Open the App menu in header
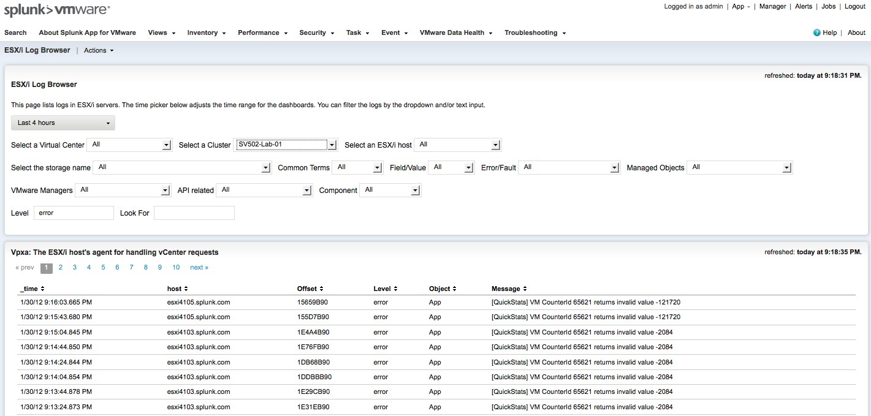Viewport: 871px width, 416px height. 740,6
